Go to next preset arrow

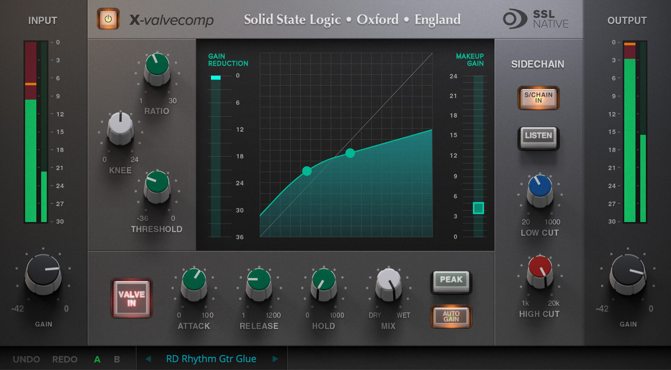click(275, 359)
